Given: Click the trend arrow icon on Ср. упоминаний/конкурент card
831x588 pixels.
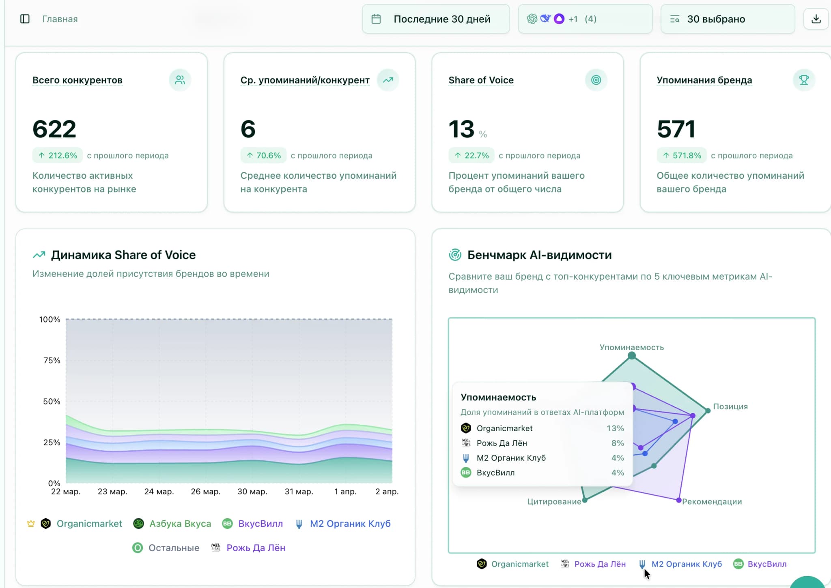Looking at the screenshot, I should pyautogui.click(x=388, y=80).
